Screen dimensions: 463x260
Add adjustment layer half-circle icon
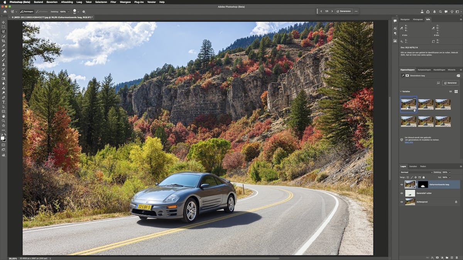442,257
